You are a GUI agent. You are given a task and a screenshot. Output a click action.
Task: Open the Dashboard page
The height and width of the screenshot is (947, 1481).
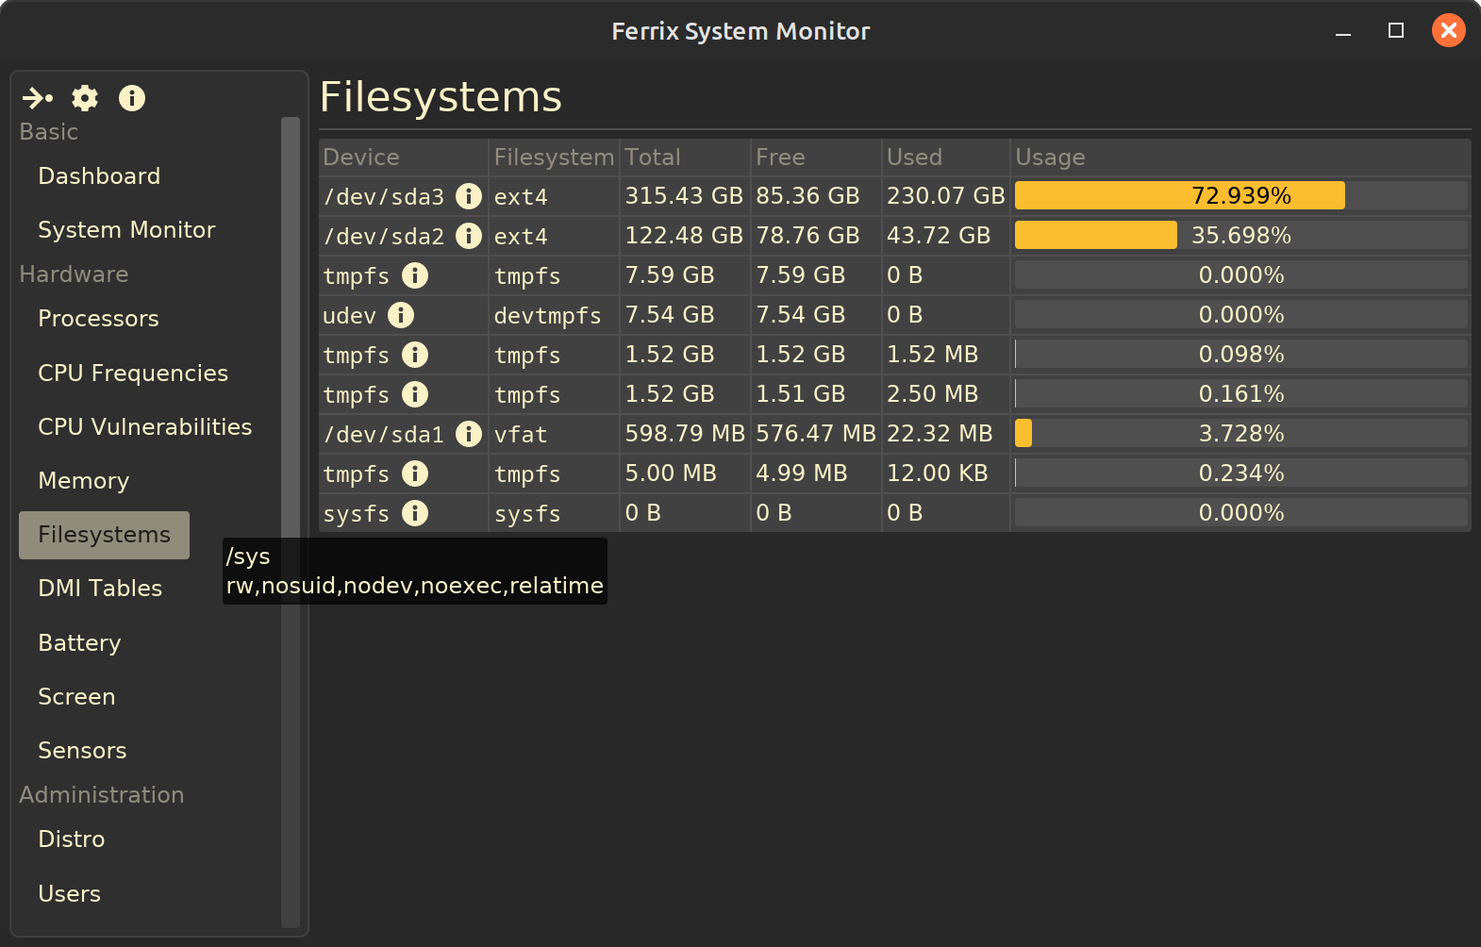pos(99,176)
